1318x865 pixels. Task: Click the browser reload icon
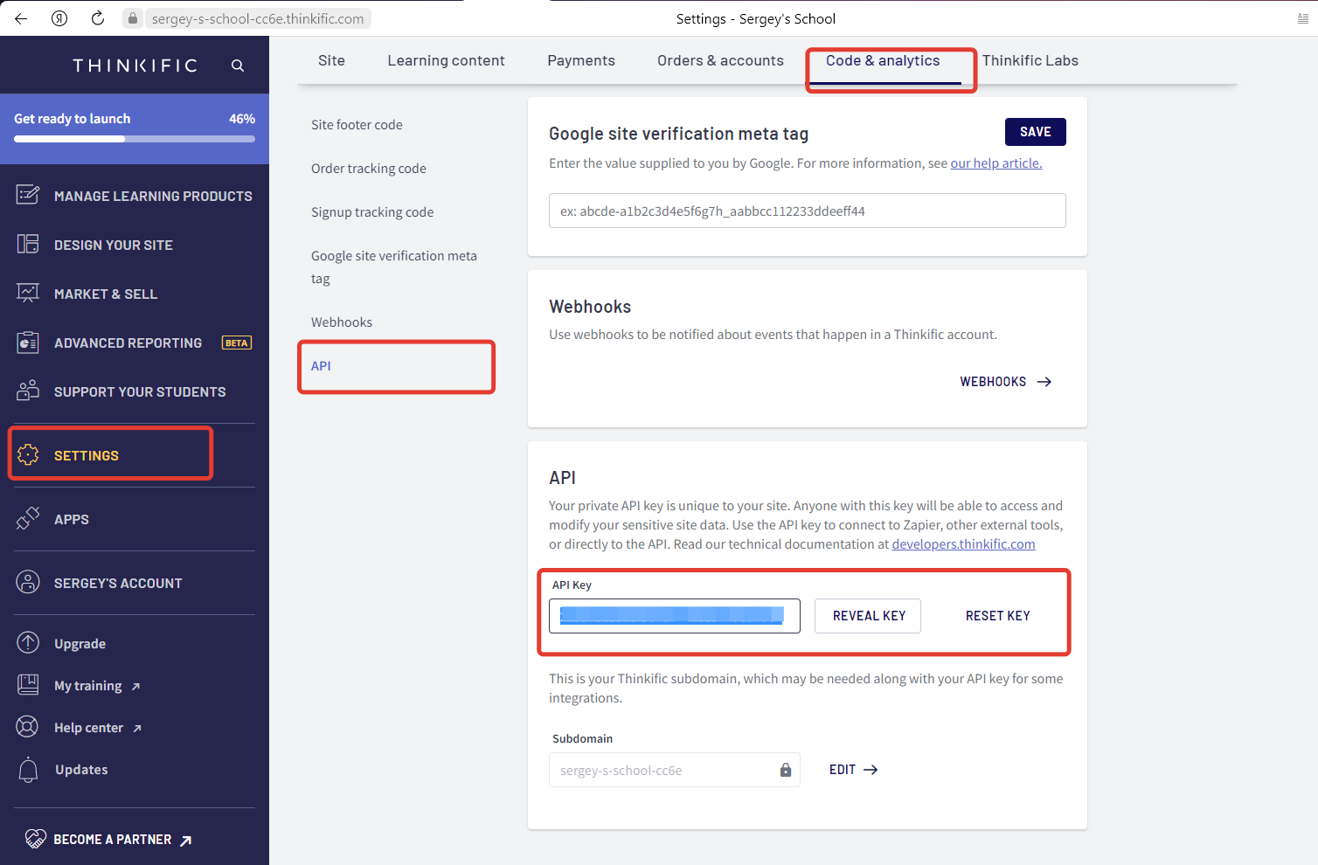98,18
